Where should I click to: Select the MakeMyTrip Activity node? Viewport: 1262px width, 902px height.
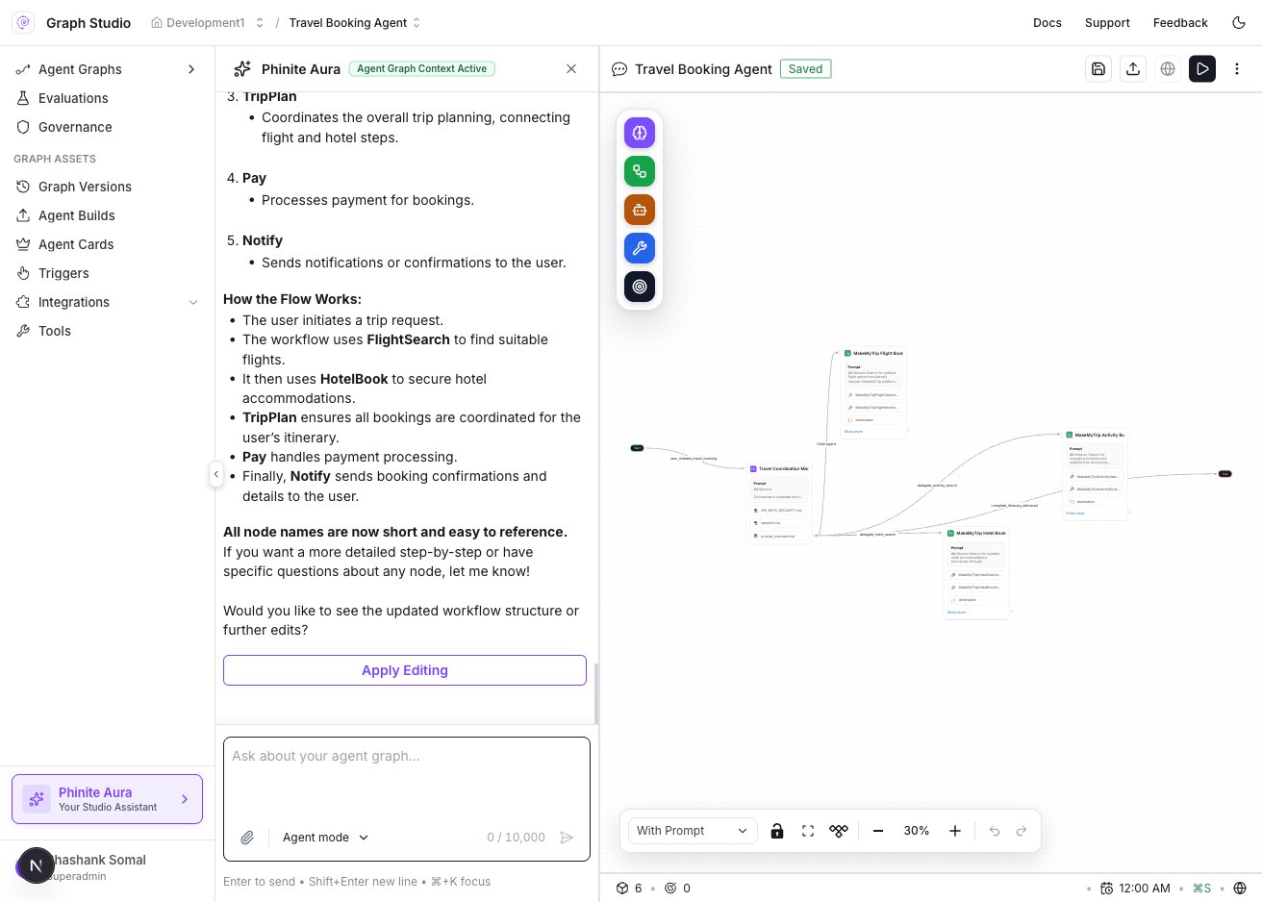pos(1096,474)
